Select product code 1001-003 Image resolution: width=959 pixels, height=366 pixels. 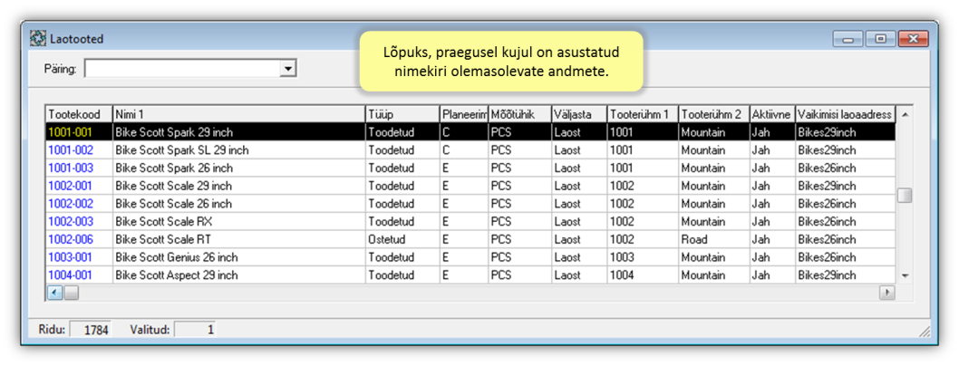pos(71,168)
